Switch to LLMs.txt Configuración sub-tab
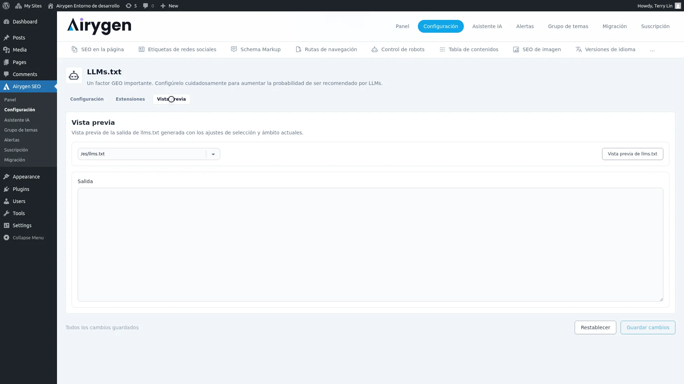Viewport: 684px width, 384px height. (87, 99)
